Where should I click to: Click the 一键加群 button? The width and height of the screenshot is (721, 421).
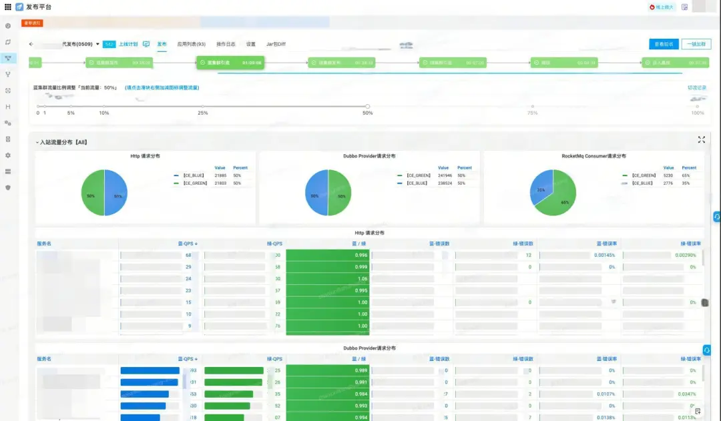tap(696, 44)
